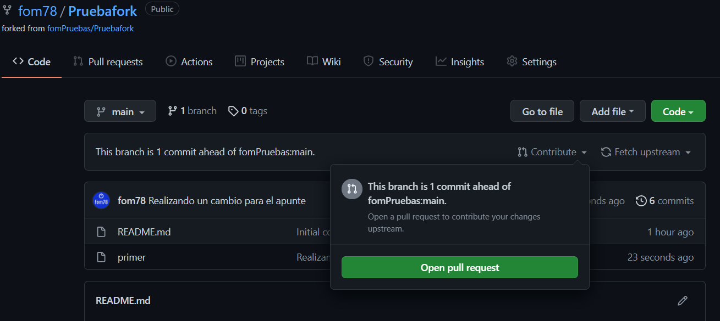
Task: Open the Fetch upstream dropdown
Action: 646,151
